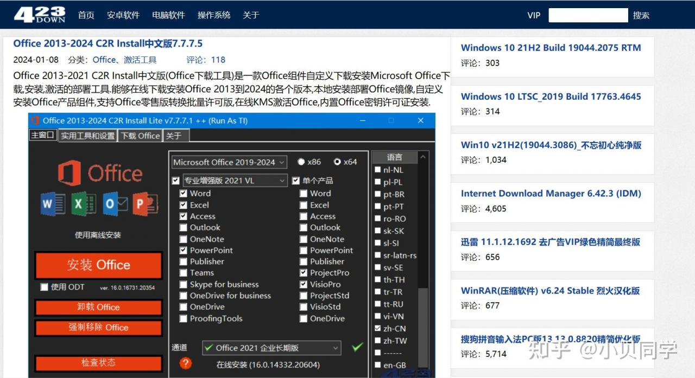Check the en-GB language
This screenshot has height=378, width=695.
(378, 365)
